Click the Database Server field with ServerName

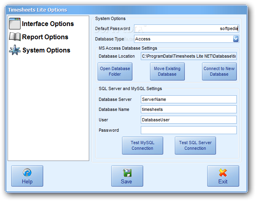pos(188,99)
